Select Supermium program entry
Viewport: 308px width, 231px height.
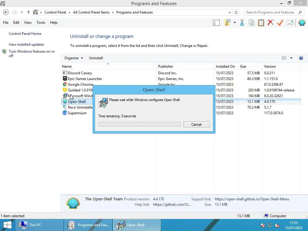pos(77,113)
